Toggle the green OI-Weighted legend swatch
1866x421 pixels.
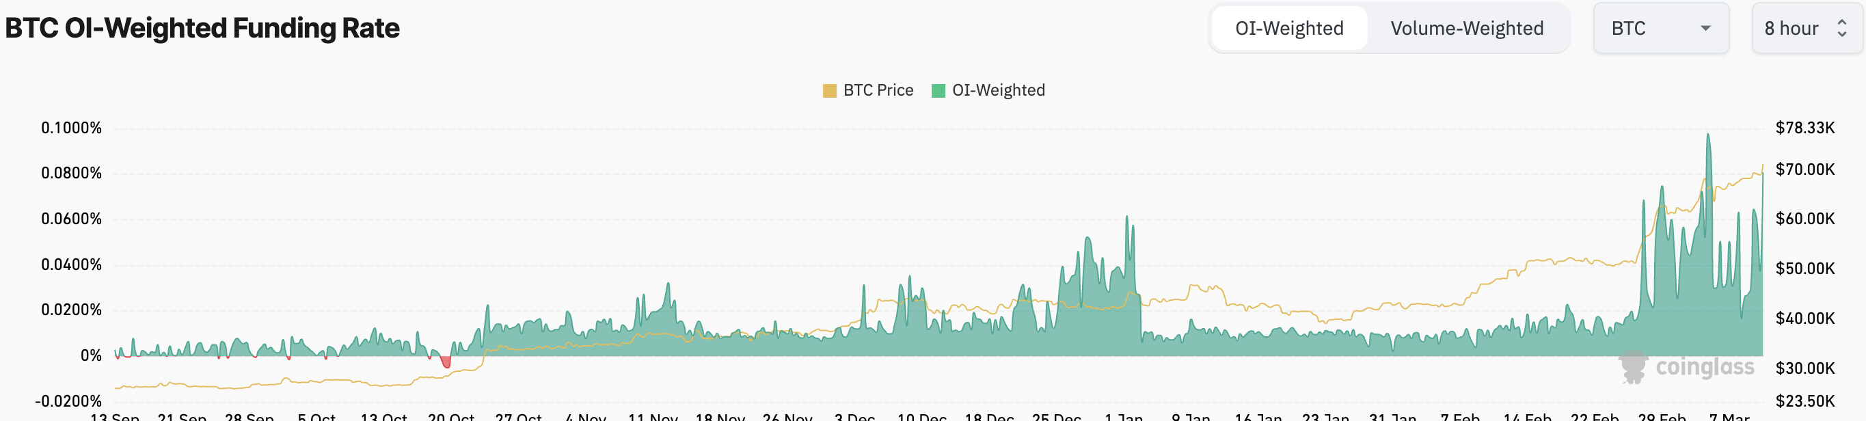938,91
